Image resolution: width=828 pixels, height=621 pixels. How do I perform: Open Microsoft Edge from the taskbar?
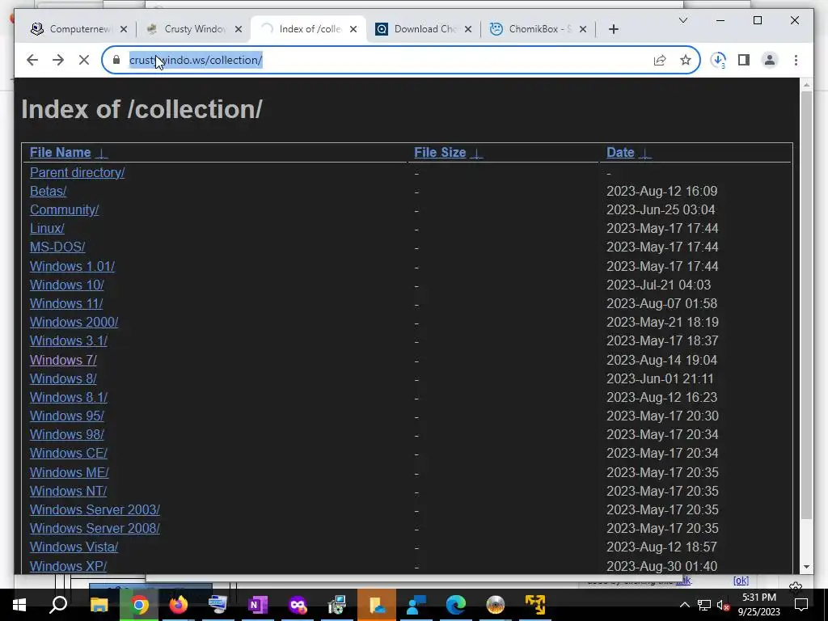coord(456,605)
